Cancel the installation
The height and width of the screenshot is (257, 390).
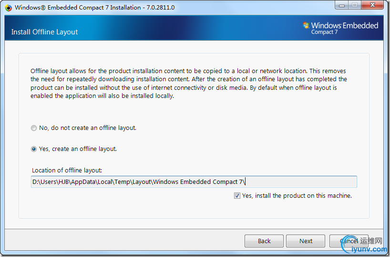pyautogui.click(x=348, y=241)
